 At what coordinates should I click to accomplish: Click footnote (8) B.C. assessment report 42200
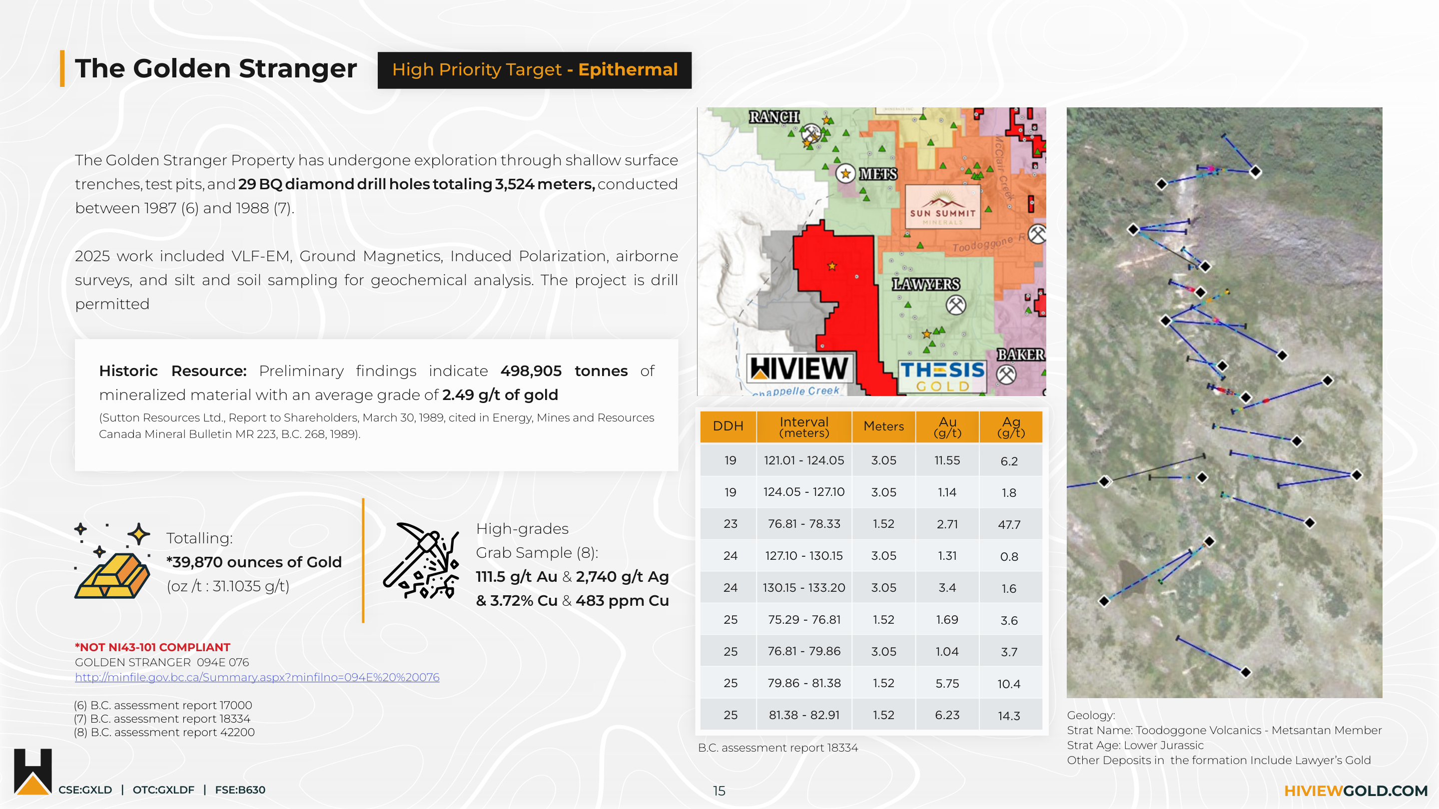[164, 732]
